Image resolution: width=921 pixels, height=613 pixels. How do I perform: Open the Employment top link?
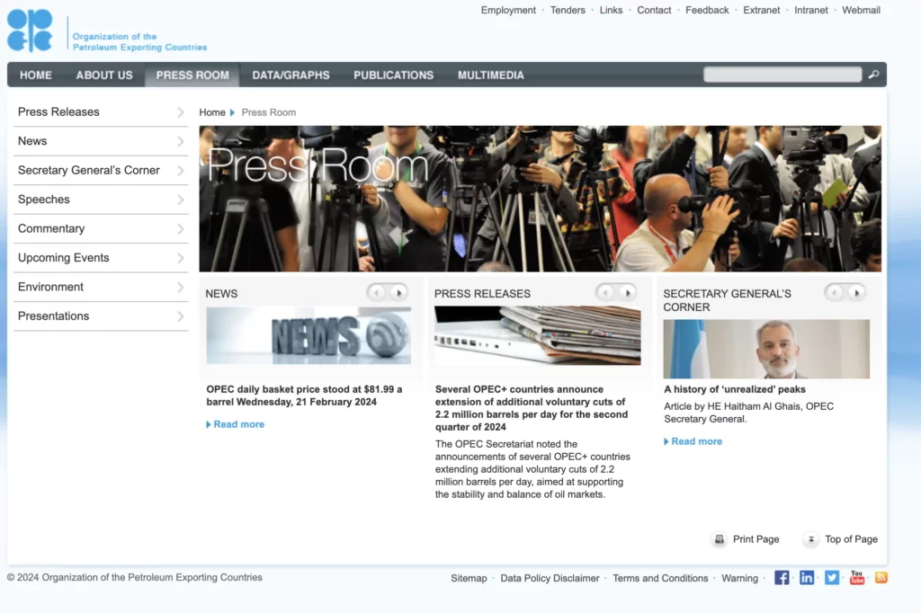(508, 10)
